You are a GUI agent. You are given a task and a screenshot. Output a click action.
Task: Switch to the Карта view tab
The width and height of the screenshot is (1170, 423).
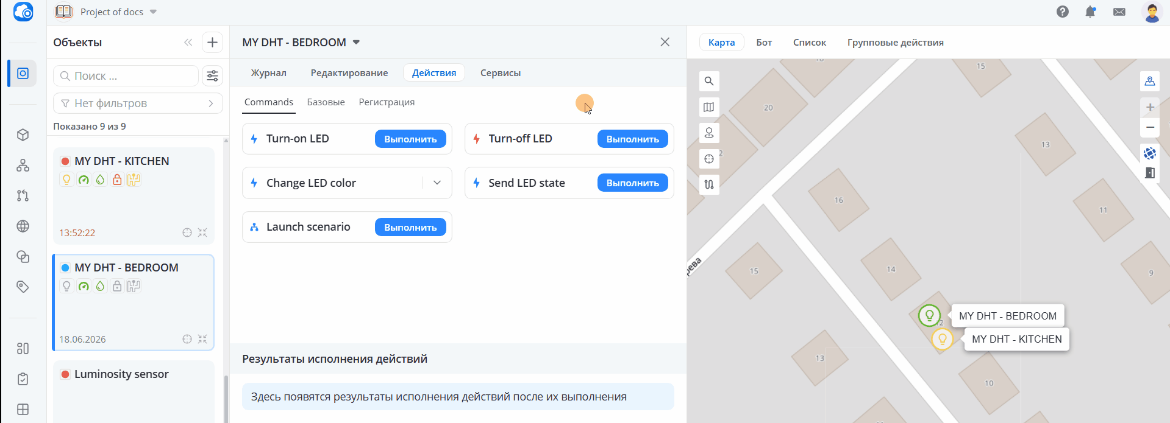[x=722, y=42]
